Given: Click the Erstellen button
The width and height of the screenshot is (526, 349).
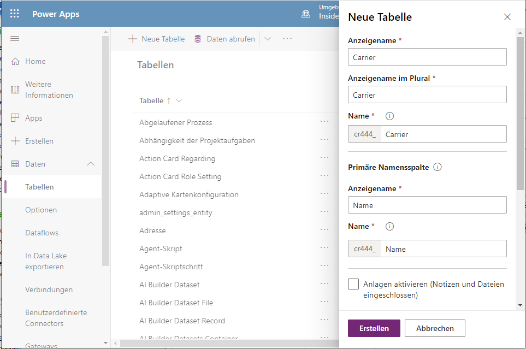Looking at the screenshot, I should (374, 328).
